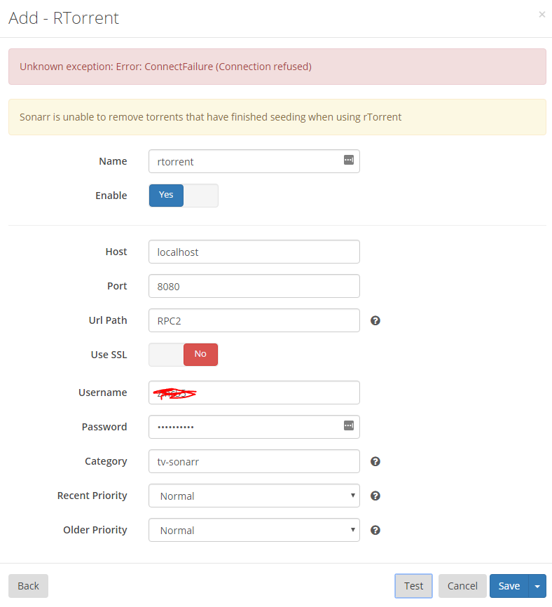Viewport: 552px width, 607px height.
Task: Focus the Username input field
Action: click(254, 393)
